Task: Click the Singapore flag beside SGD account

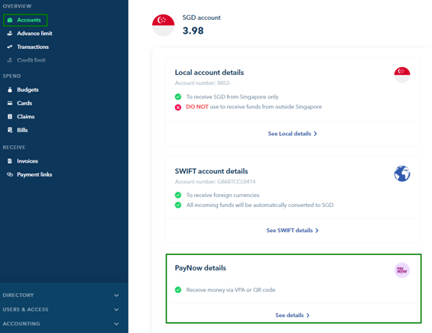Action: click(164, 25)
